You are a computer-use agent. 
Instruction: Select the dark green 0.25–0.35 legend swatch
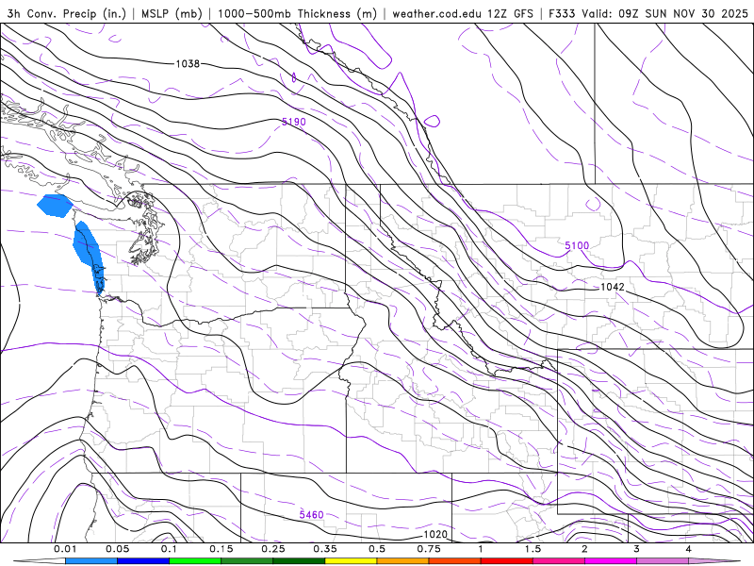[x=299, y=561]
